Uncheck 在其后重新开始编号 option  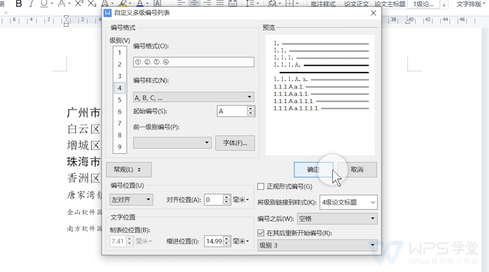click(261, 233)
